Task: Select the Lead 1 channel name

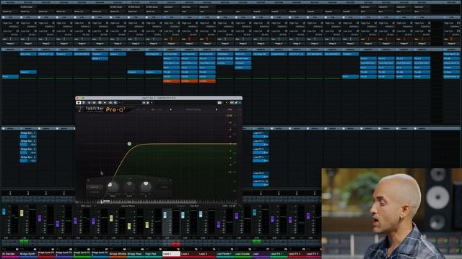Action: tap(171, 254)
